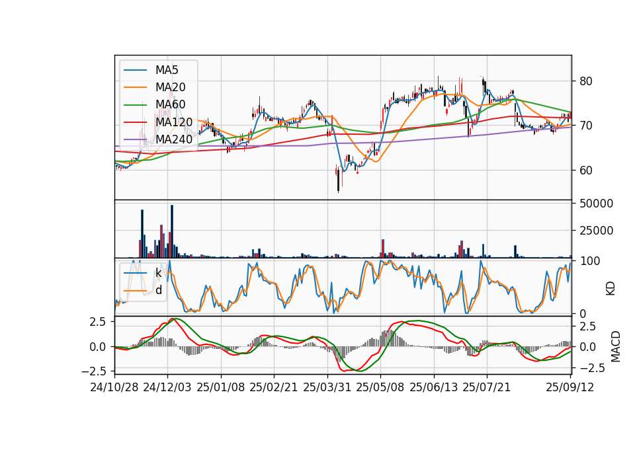Click the 25/06/13 date tick label
635x456 pixels.
pyautogui.click(x=434, y=387)
